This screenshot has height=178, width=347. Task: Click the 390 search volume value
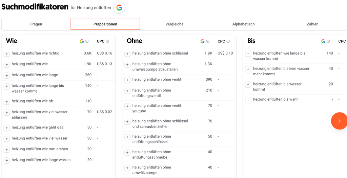coord(209,79)
